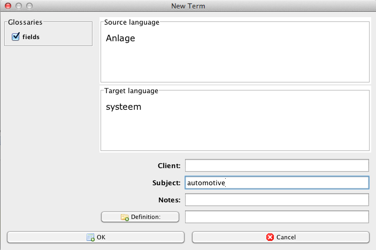
Task: Click the folder icon on Definition button
Action: 125,217
